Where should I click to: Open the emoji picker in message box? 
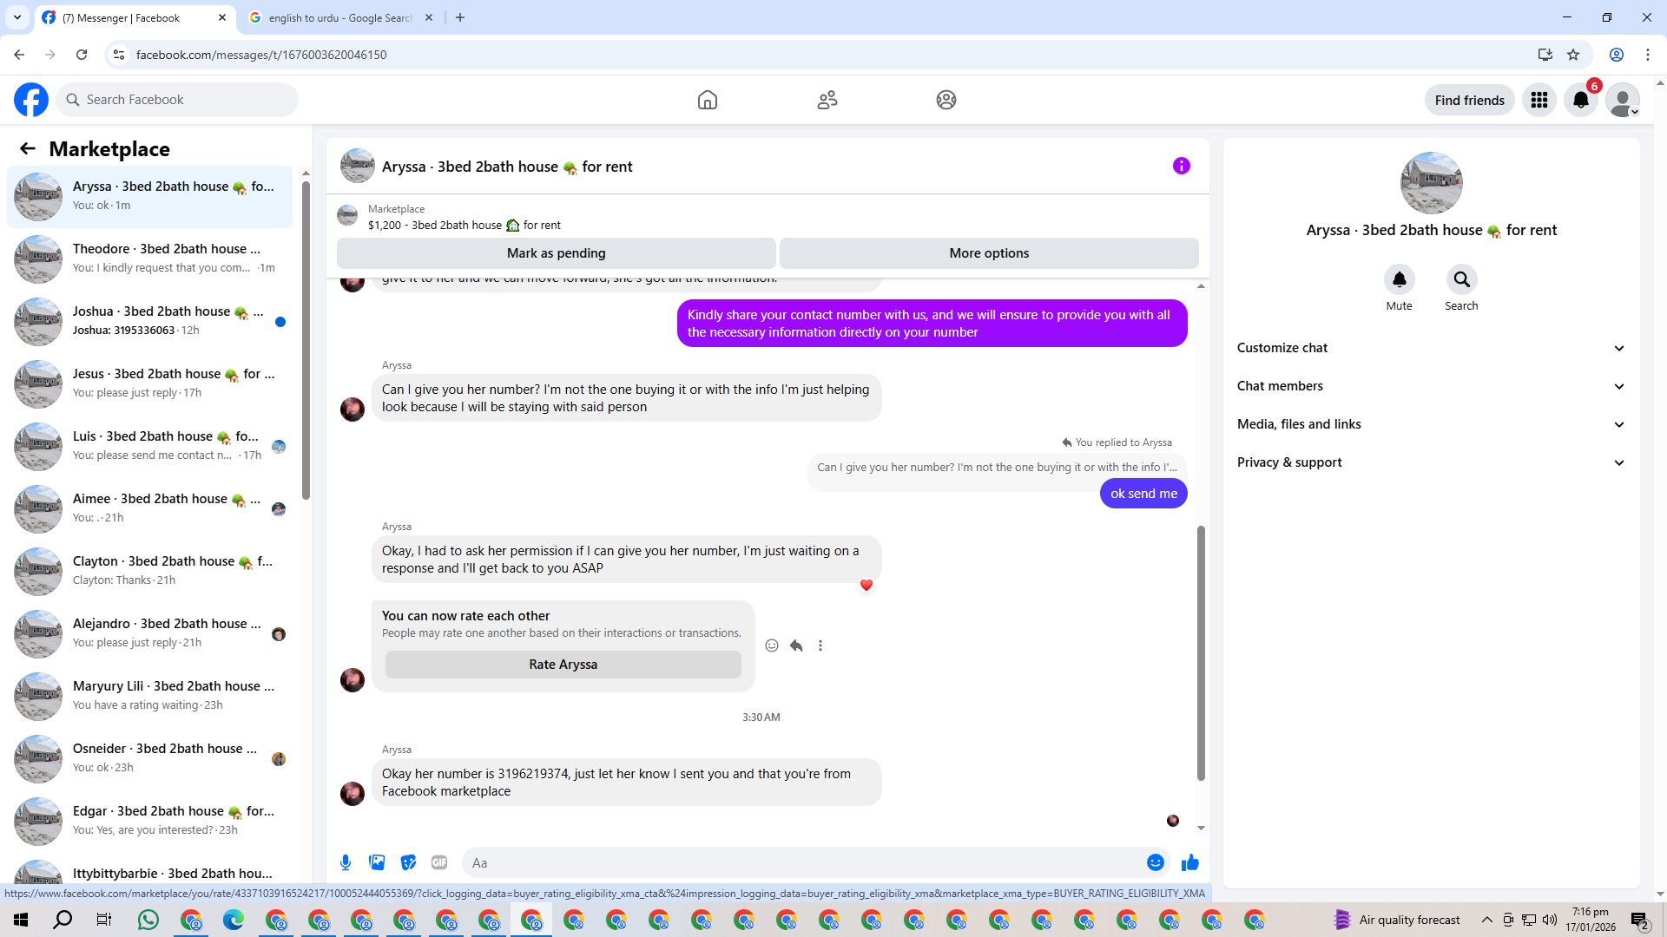1155,862
